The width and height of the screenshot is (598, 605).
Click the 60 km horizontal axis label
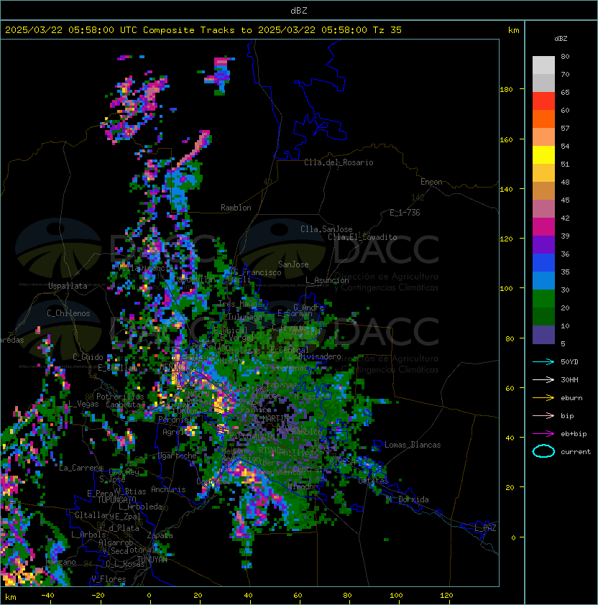pyautogui.click(x=298, y=596)
